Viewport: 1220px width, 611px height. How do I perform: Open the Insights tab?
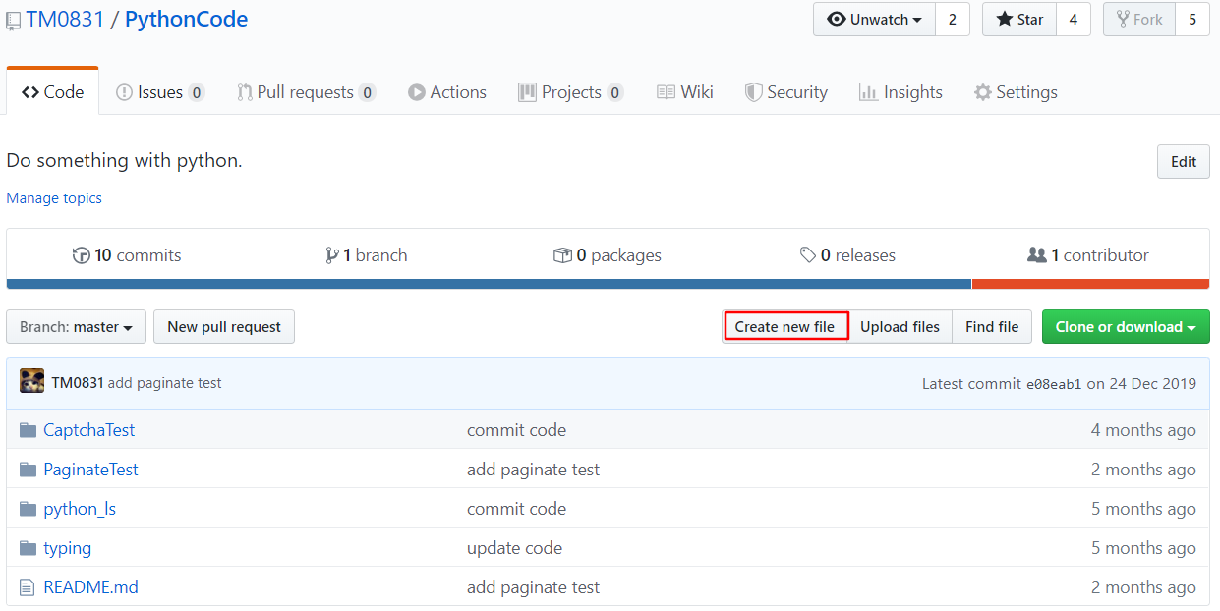click(900, 92)
